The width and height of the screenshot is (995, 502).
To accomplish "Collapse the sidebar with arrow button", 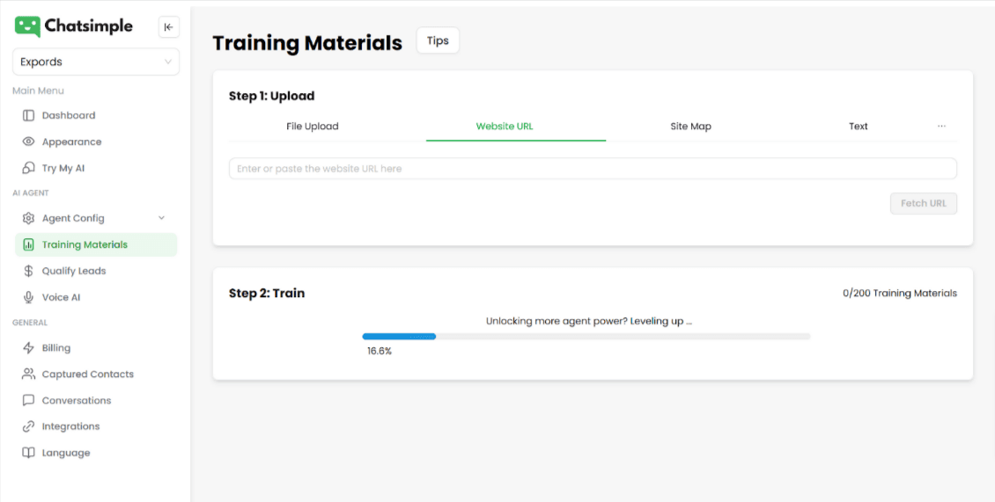I will click(168, 27).
